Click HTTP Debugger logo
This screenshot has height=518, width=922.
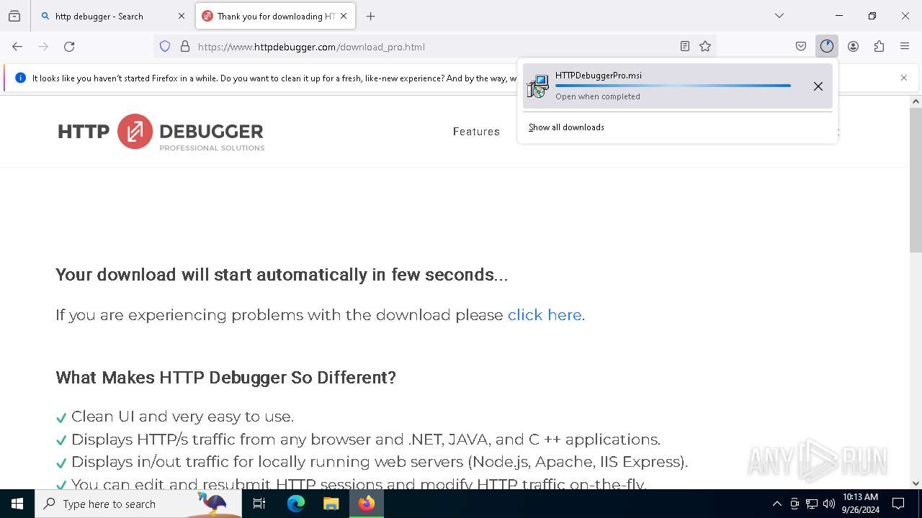click(x=161, y=132)
